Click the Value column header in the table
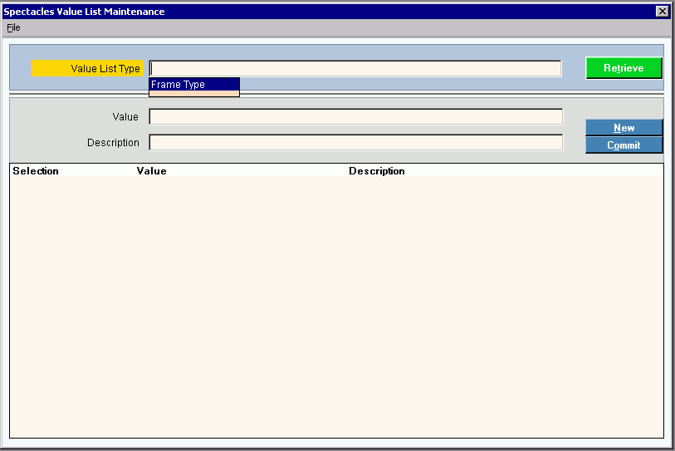Viewport: 675px width, 451px height. point(151,171)
